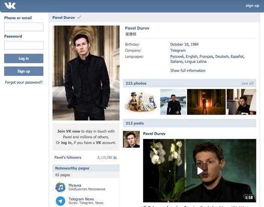Open the cartoon dogs photo thumbnail
Viewport: 264px width, 207px height.
point(141,102)
